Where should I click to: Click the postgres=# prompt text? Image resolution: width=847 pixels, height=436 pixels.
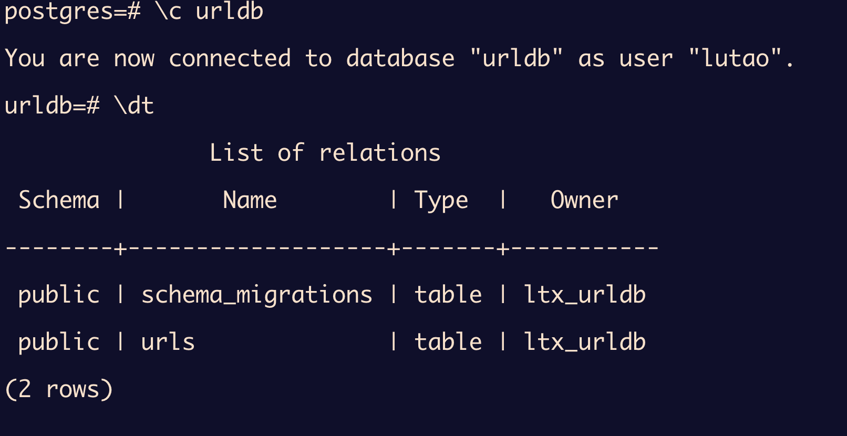[73, 12]
